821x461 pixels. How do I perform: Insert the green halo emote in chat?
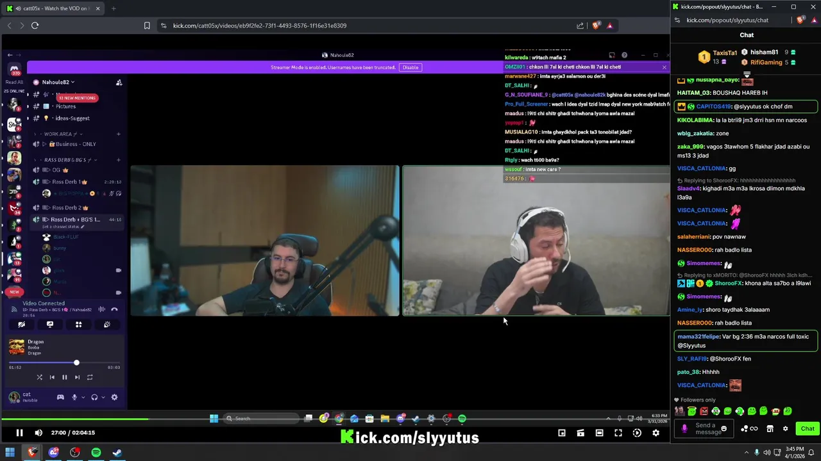pyautogui.click(x=692, y=411)
